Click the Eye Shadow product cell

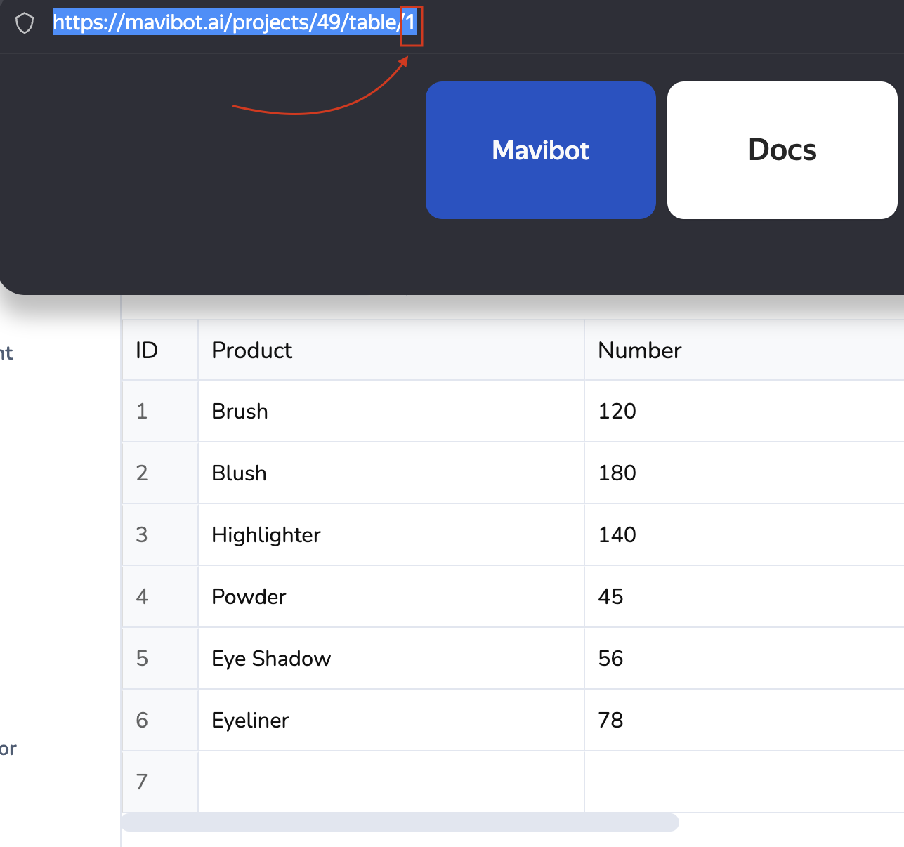pyautogui.click(x=271, y=659)
